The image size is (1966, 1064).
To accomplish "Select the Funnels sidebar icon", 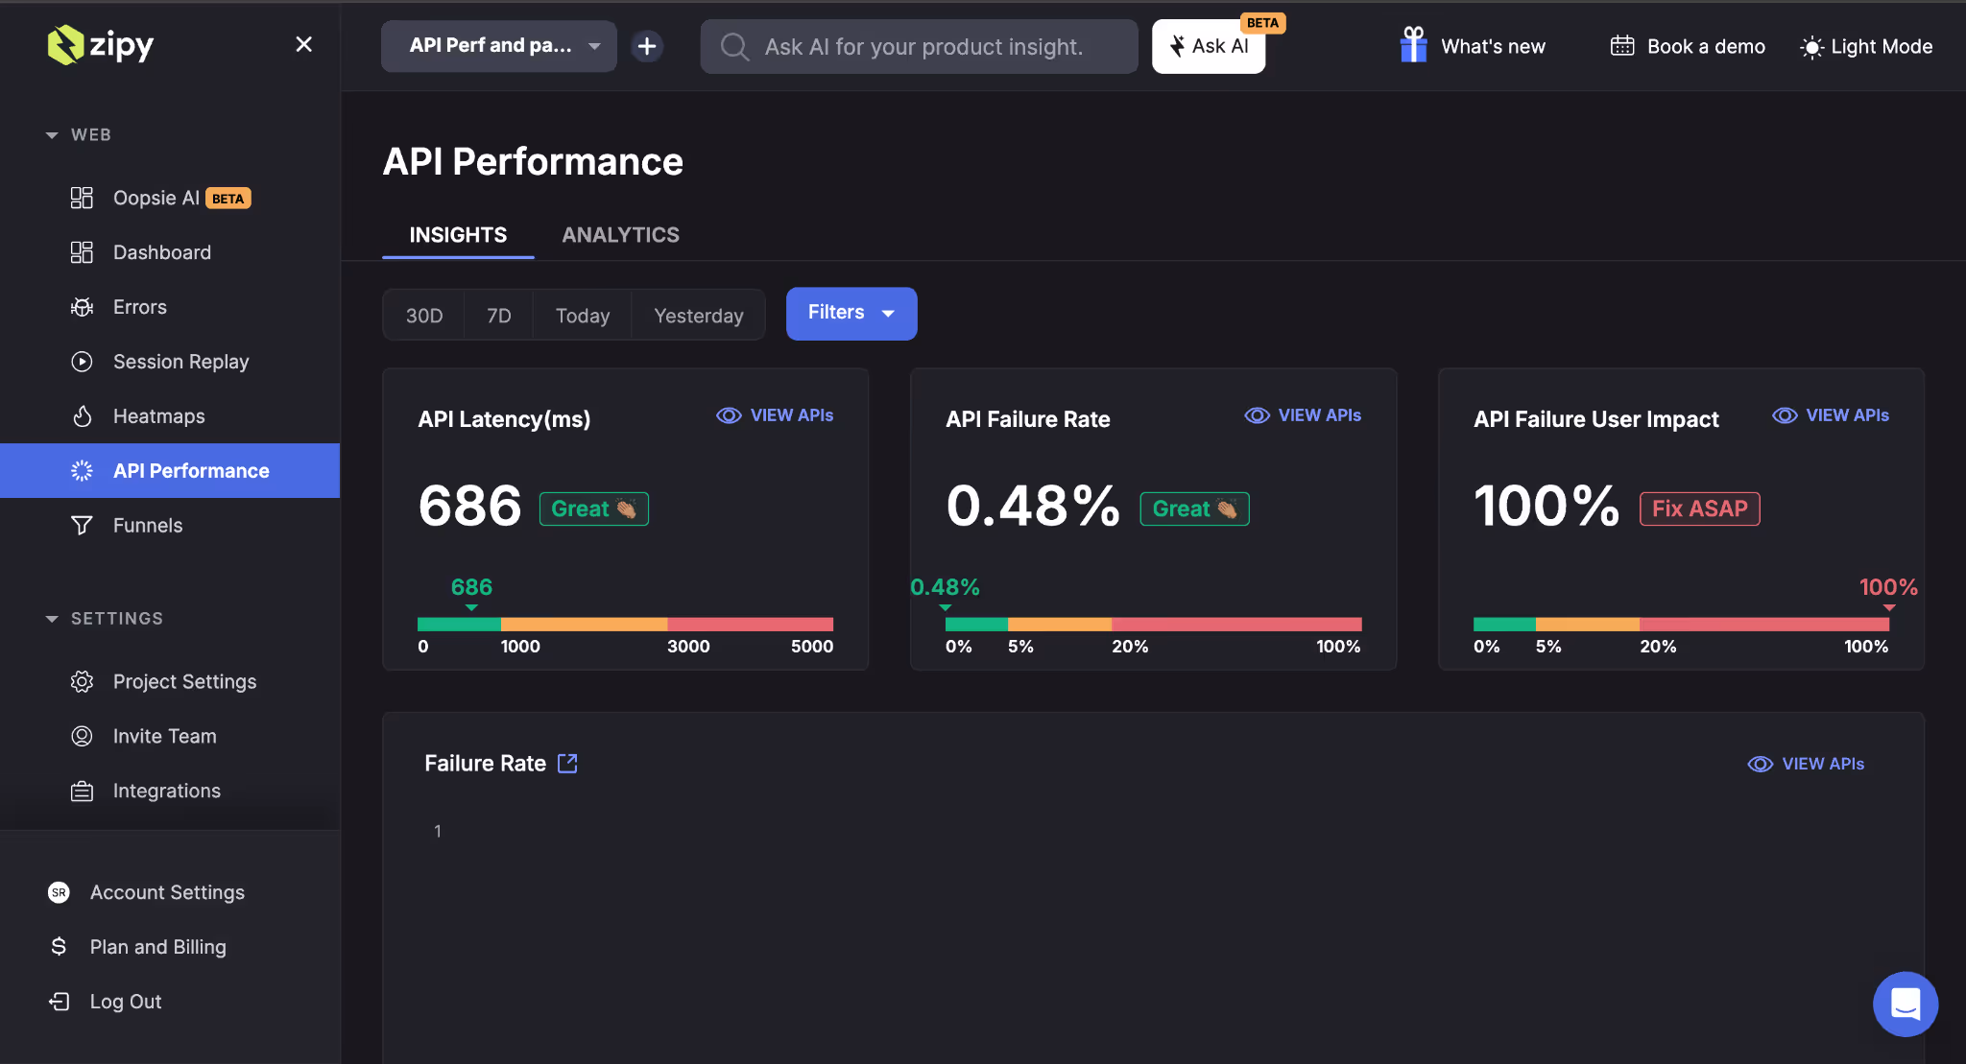I will click(82, 525).
